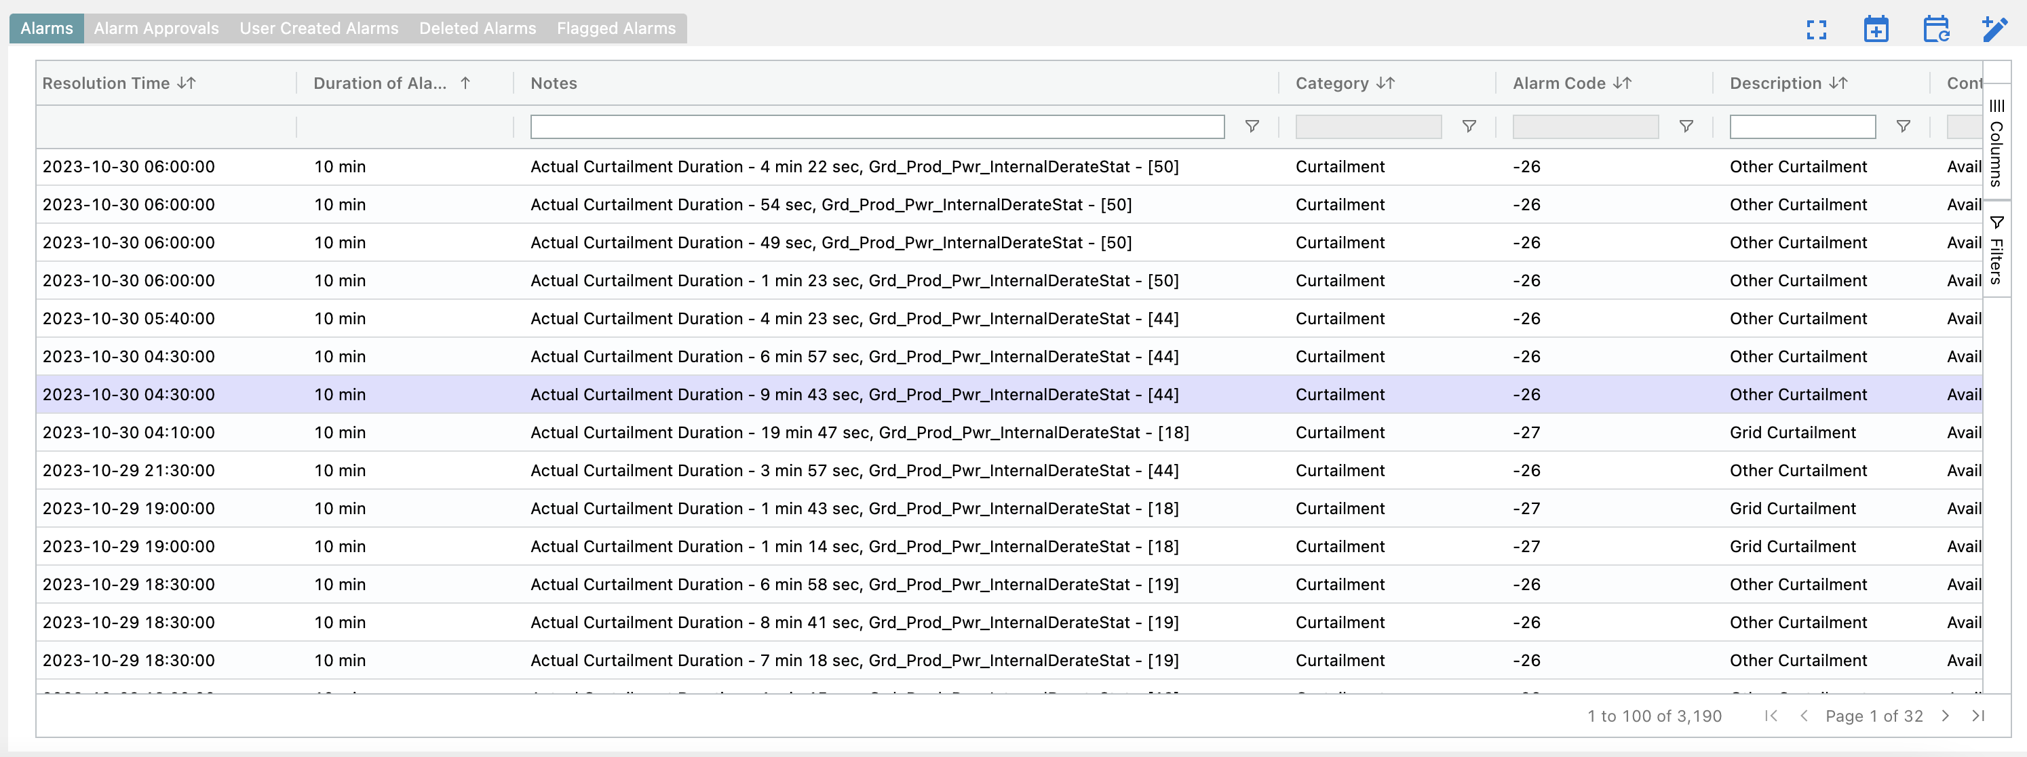Image resolution: width=2027 pixels, height=757 pixels.
Task: Open the Description column filter funnel
Action: click(x=1904, y=126)
